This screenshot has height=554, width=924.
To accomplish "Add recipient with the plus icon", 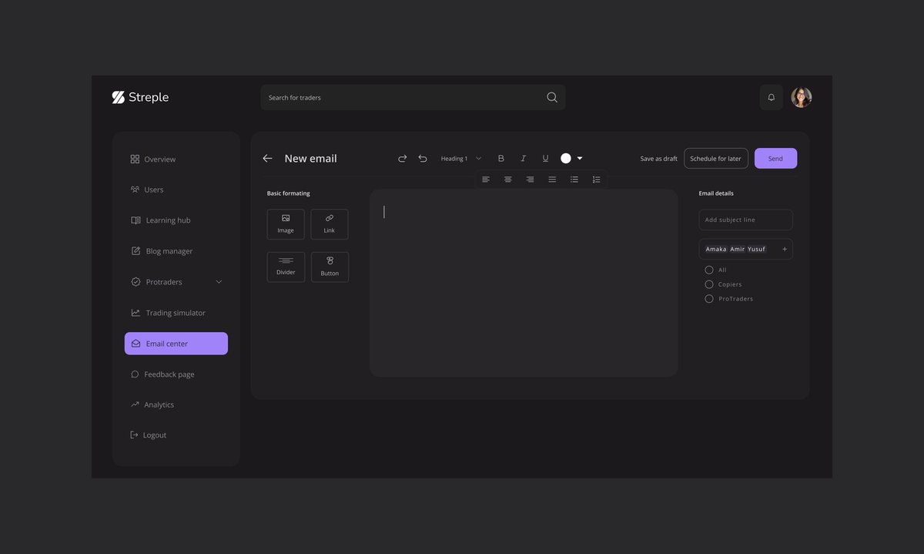I will coord(785,249).
